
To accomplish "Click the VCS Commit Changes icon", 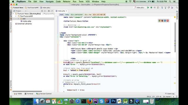I will pyautogui.click(x=165, y=8).
